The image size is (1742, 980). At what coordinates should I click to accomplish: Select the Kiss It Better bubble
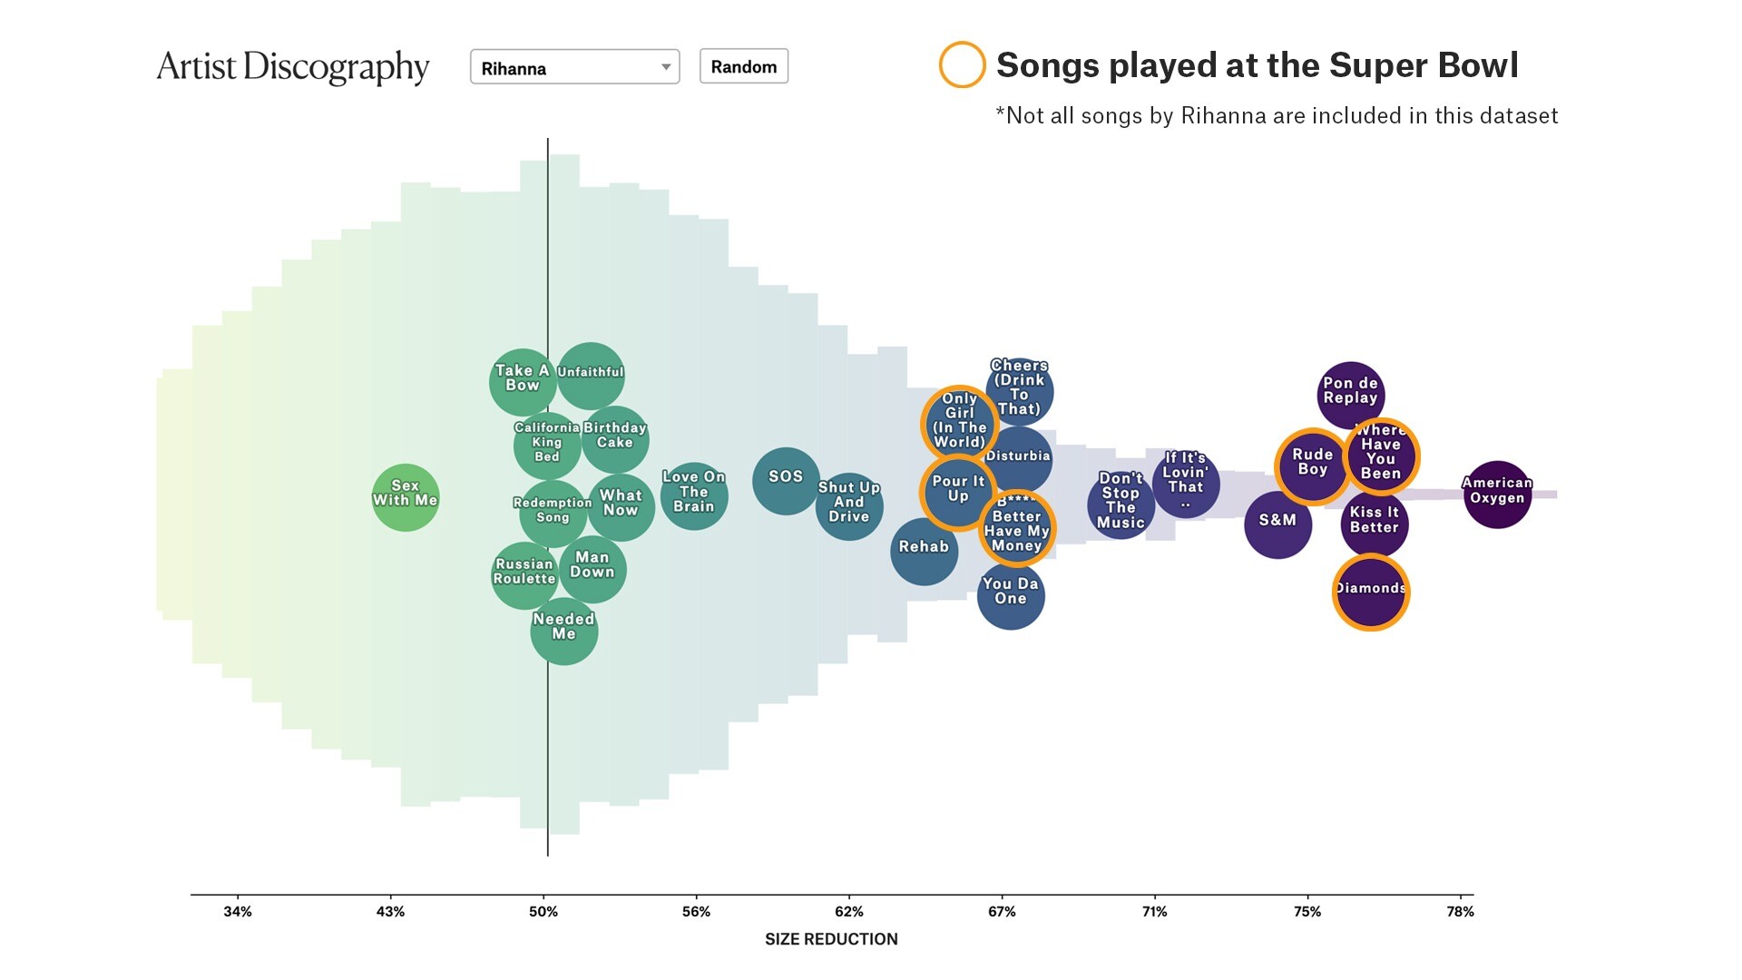pos(1374,524)
